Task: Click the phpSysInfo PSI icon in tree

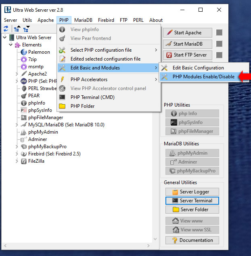Action: click(x=24, y=110)
